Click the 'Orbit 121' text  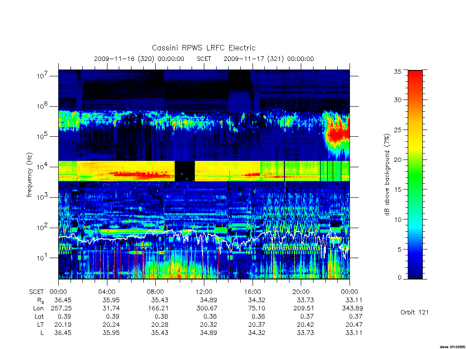coord(414,312)
